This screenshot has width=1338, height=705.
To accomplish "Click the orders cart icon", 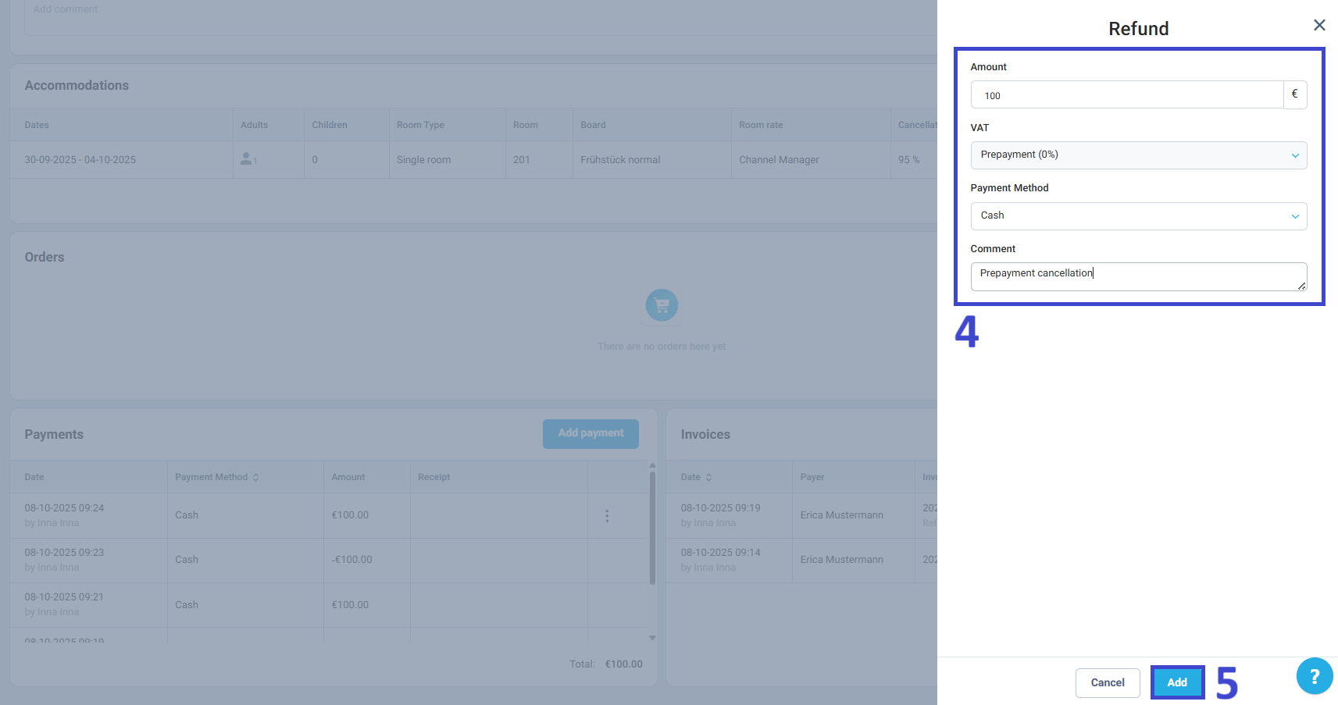I will 662,305.
